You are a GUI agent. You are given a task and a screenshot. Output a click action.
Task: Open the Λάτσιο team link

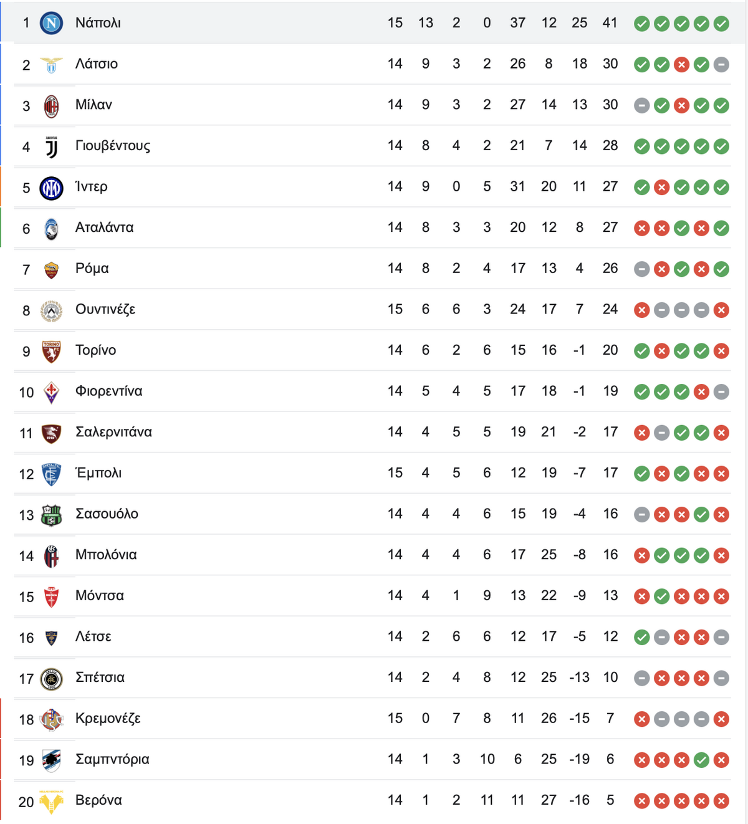click(x=97, y=64)
